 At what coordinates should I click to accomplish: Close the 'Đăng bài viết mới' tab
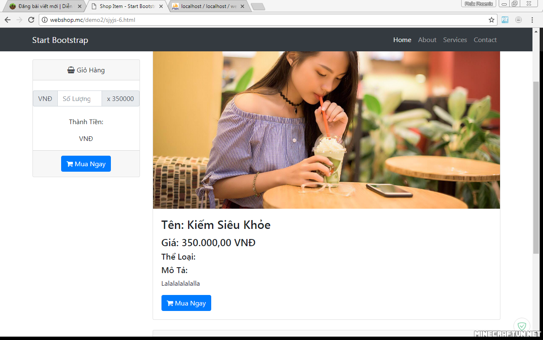80,6
